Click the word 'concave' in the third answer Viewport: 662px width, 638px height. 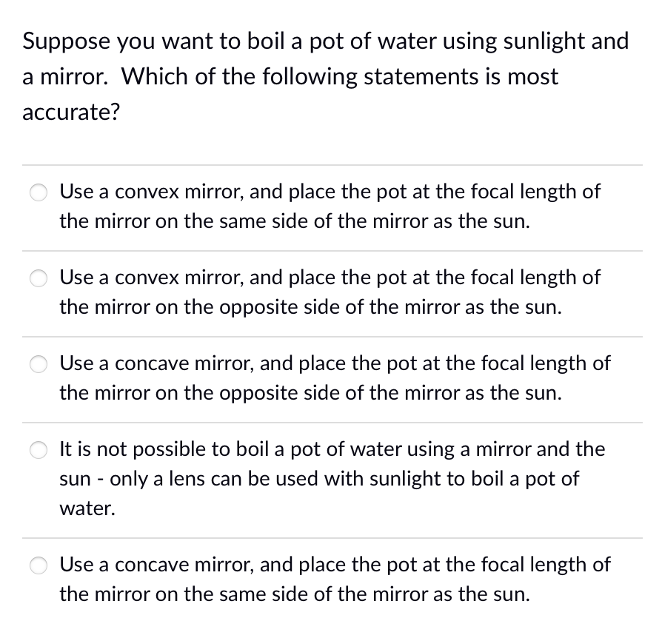click(x=152, y=365)
